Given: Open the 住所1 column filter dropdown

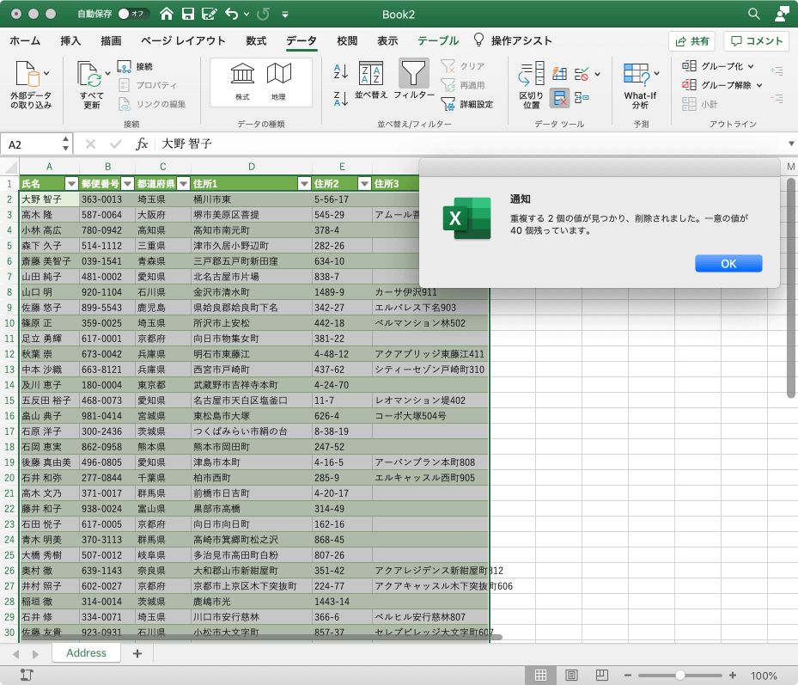Looking at the screenshot, I should pos(304,184).
